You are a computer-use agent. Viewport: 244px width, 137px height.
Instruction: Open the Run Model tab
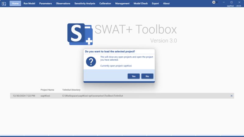pyautogui.click(x=29, y=3)
